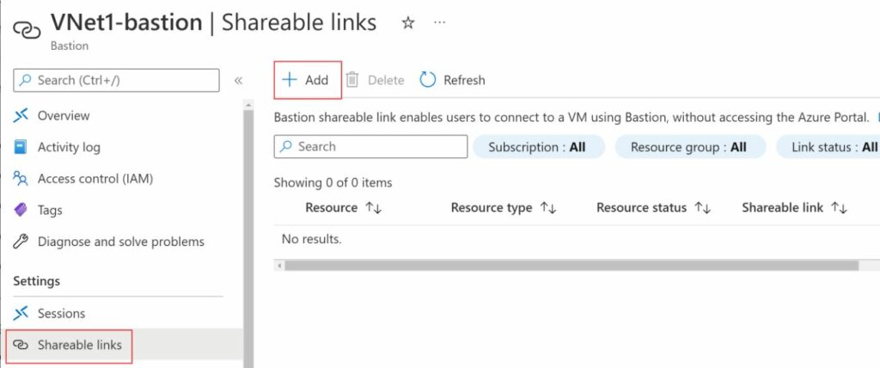Click the Add button with plus icon
This screenshot has height=368, width=880.
307,80
